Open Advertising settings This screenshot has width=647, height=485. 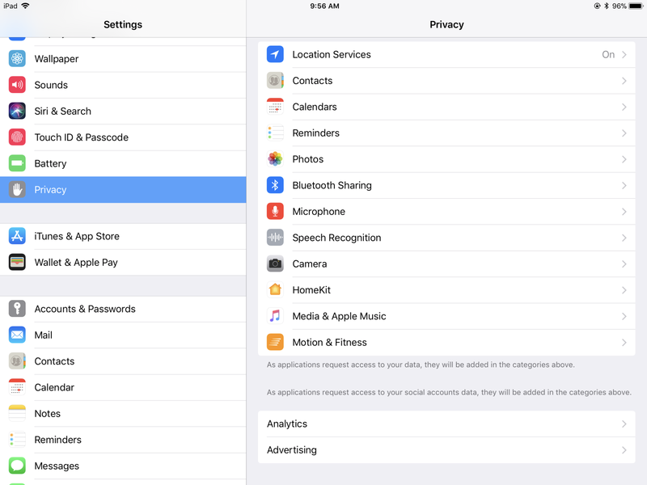point(446,450)
